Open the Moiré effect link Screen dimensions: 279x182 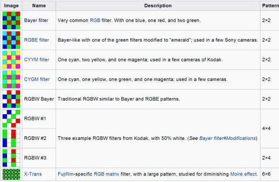244,174
